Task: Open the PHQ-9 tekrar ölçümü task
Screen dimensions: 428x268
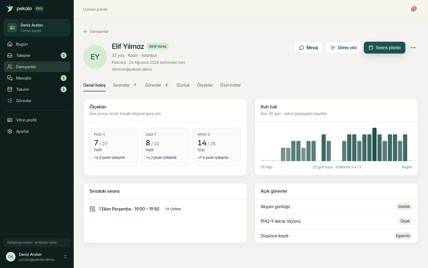Action: point(336,221)
